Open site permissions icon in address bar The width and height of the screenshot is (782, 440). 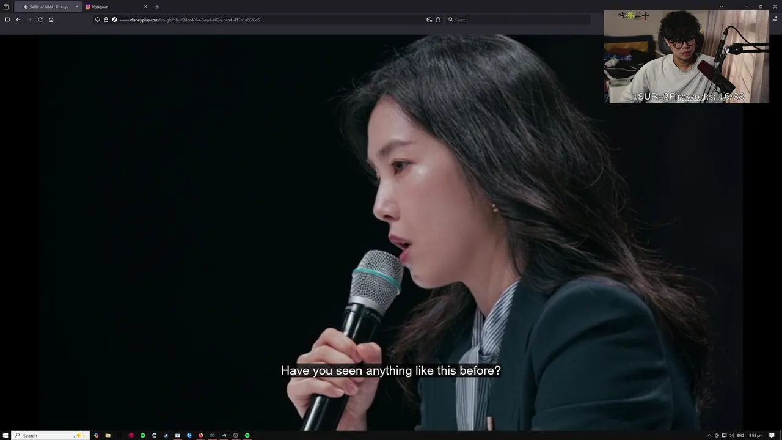[114, 20]
